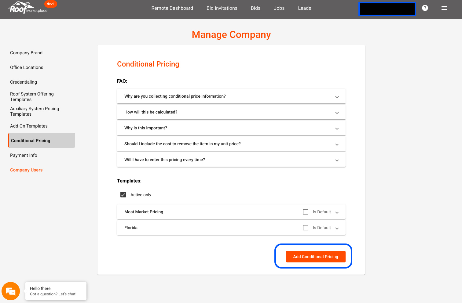Open Roof System Offering Templates
The height and width of the screenshot is (303, 462).
click(x=32, y=97)
